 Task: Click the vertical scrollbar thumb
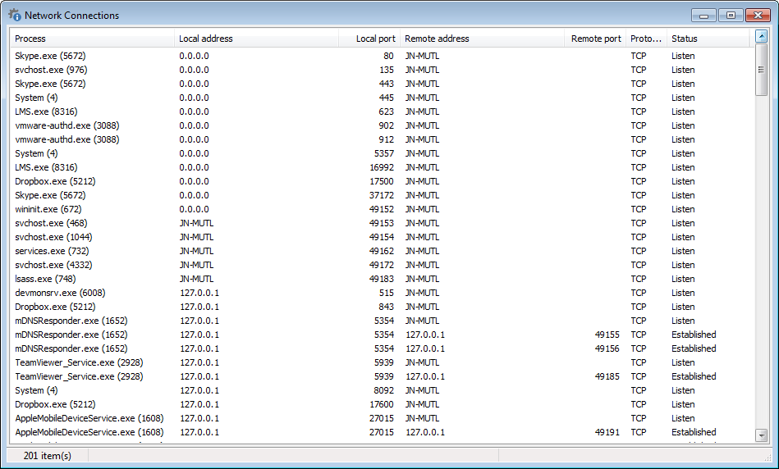pos(761,70)
